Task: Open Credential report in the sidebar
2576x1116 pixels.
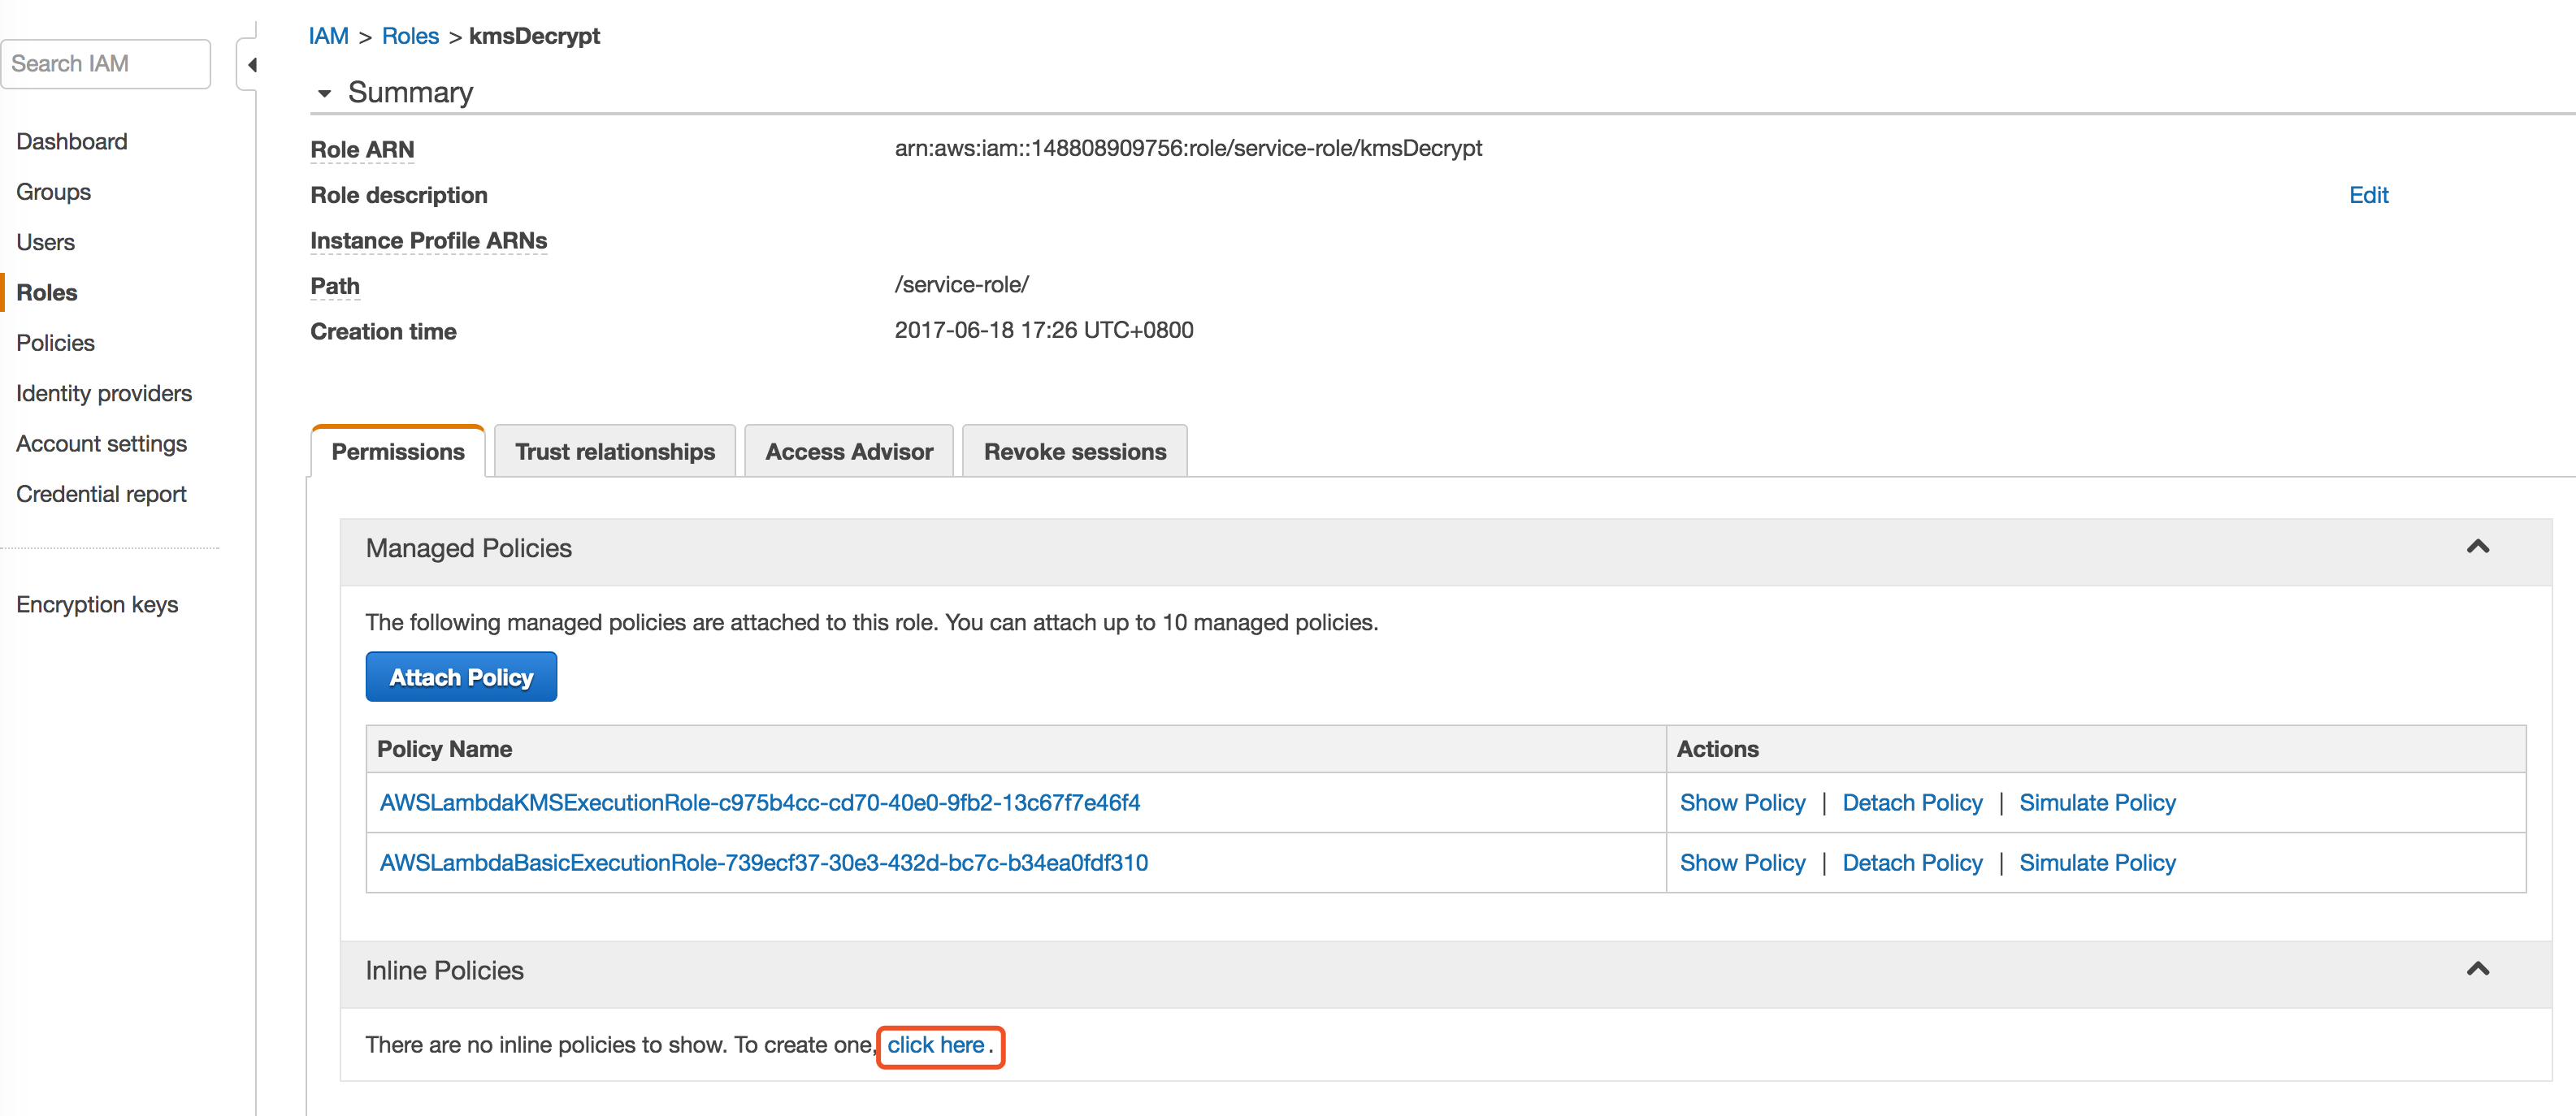Action: 102,495
